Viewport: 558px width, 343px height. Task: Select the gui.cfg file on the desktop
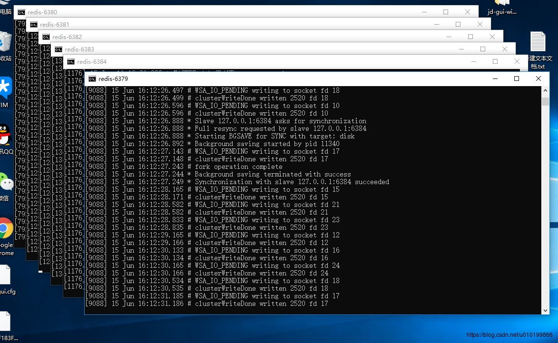coord(4,276)
